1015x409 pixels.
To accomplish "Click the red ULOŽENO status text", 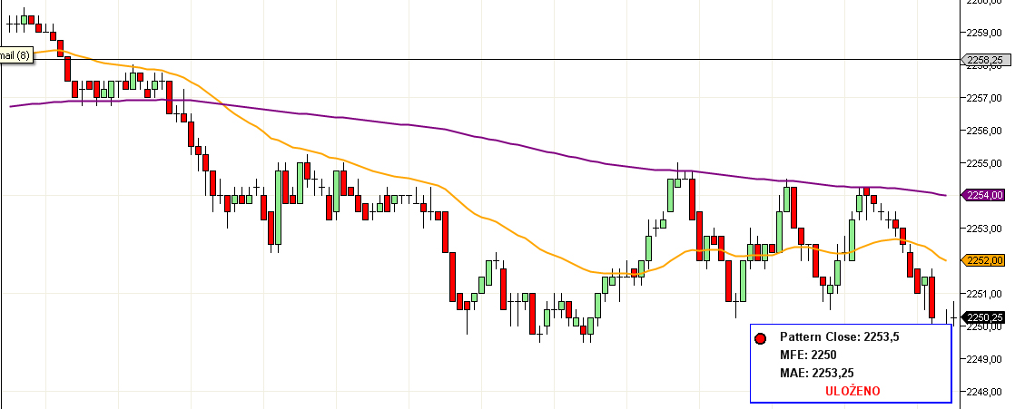I will pyautogui.click(x=852, y=391).
